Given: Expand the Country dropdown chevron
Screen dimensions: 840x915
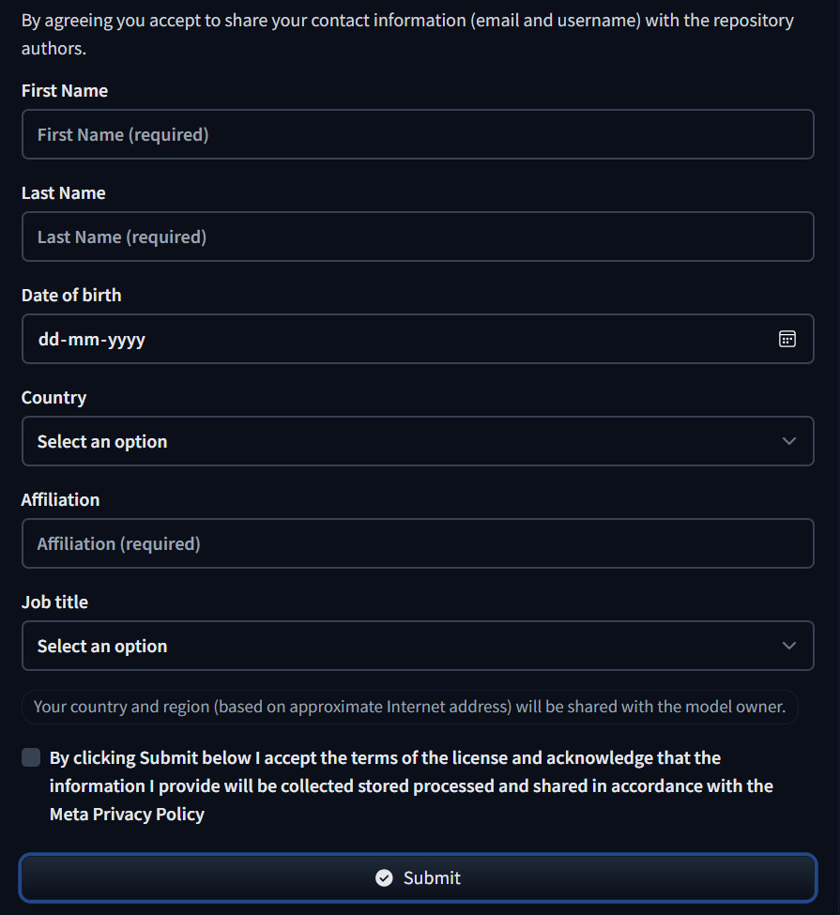Looking at the screenshot, I should (788, 441).
